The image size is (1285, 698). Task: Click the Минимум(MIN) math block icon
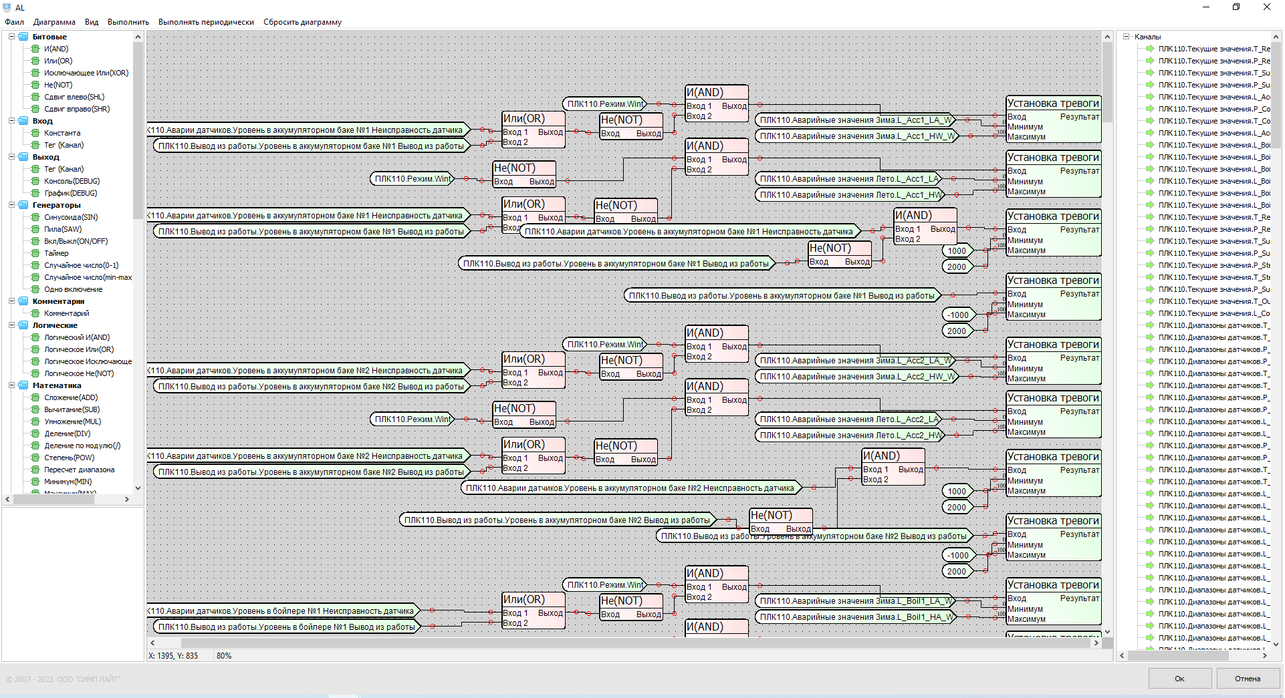coord(35,482)
